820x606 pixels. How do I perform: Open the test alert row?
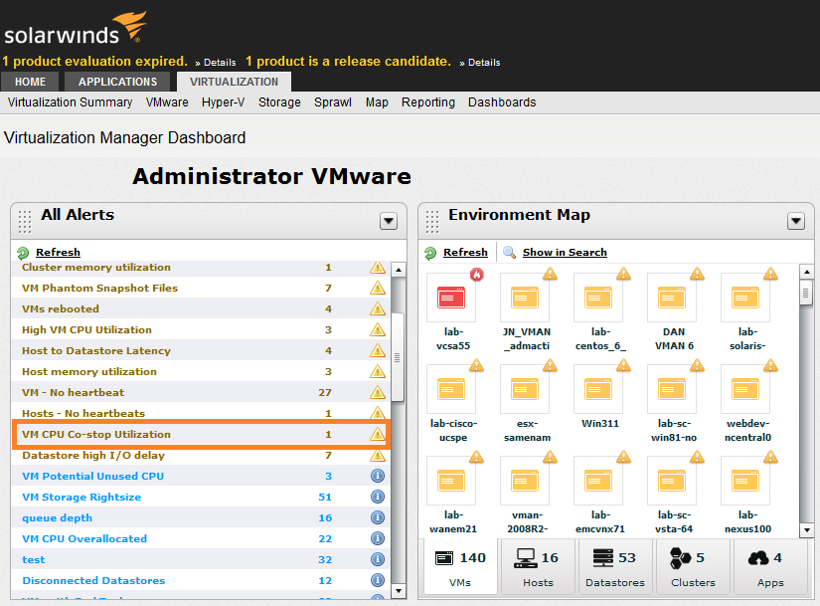point(201,559)
